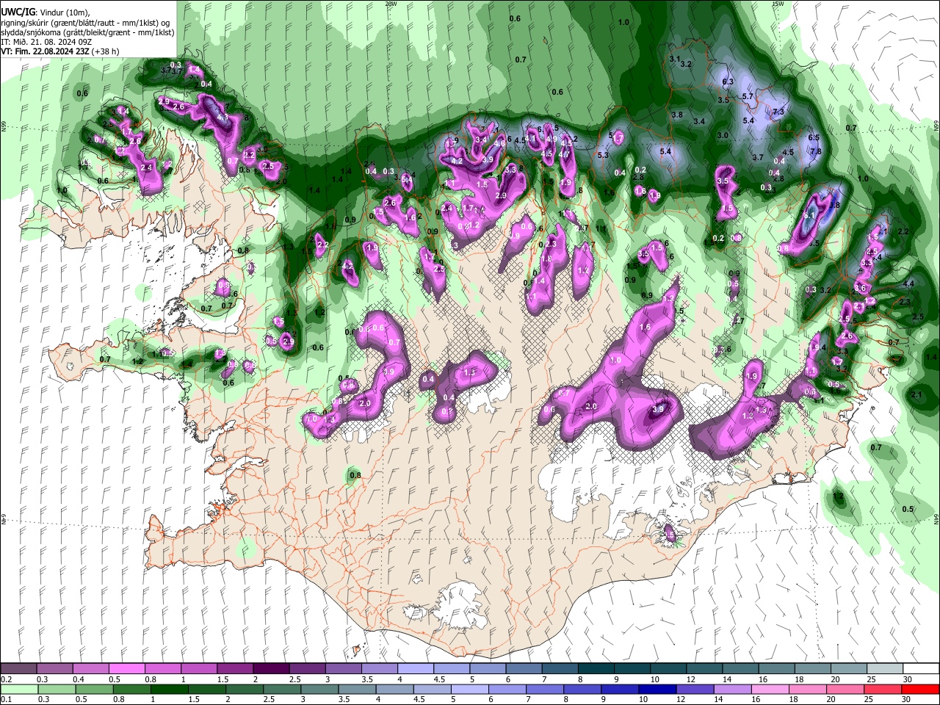Click the 'VT: Fim. 22.08.2024 23Z (+38 h)' line
This screenshot has height=705, width=940.
point(59,51)
